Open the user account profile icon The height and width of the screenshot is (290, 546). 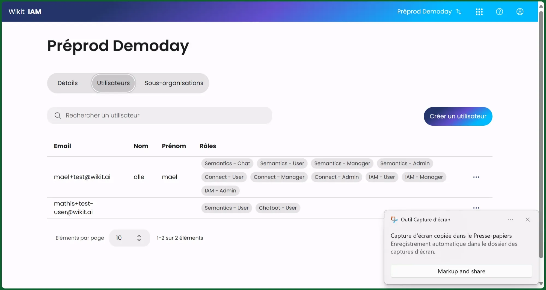520,12
